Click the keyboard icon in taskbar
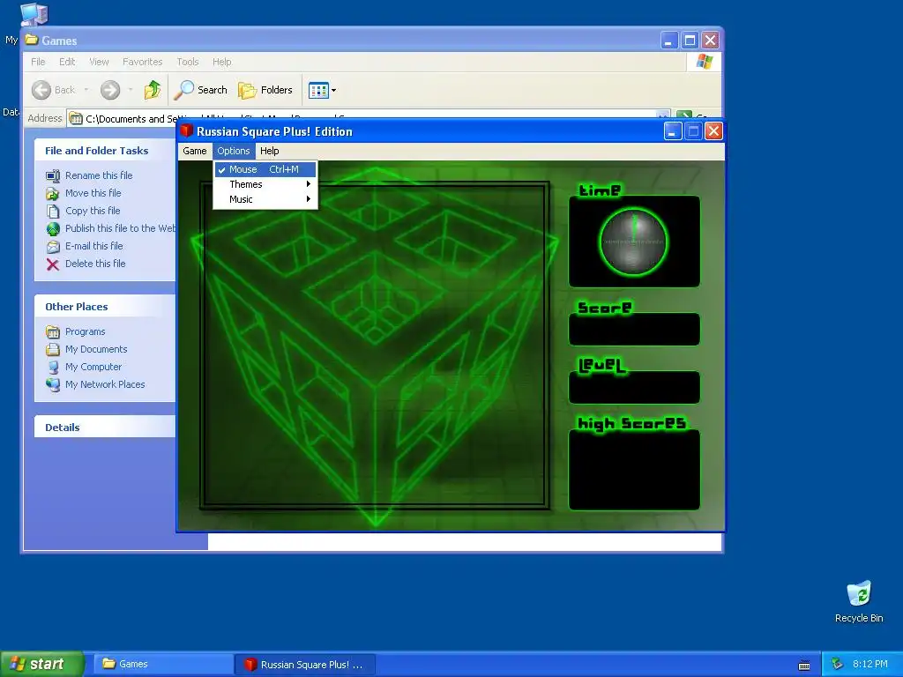The image size is (903, 677). pyautogui.click(x=804, y=666)
